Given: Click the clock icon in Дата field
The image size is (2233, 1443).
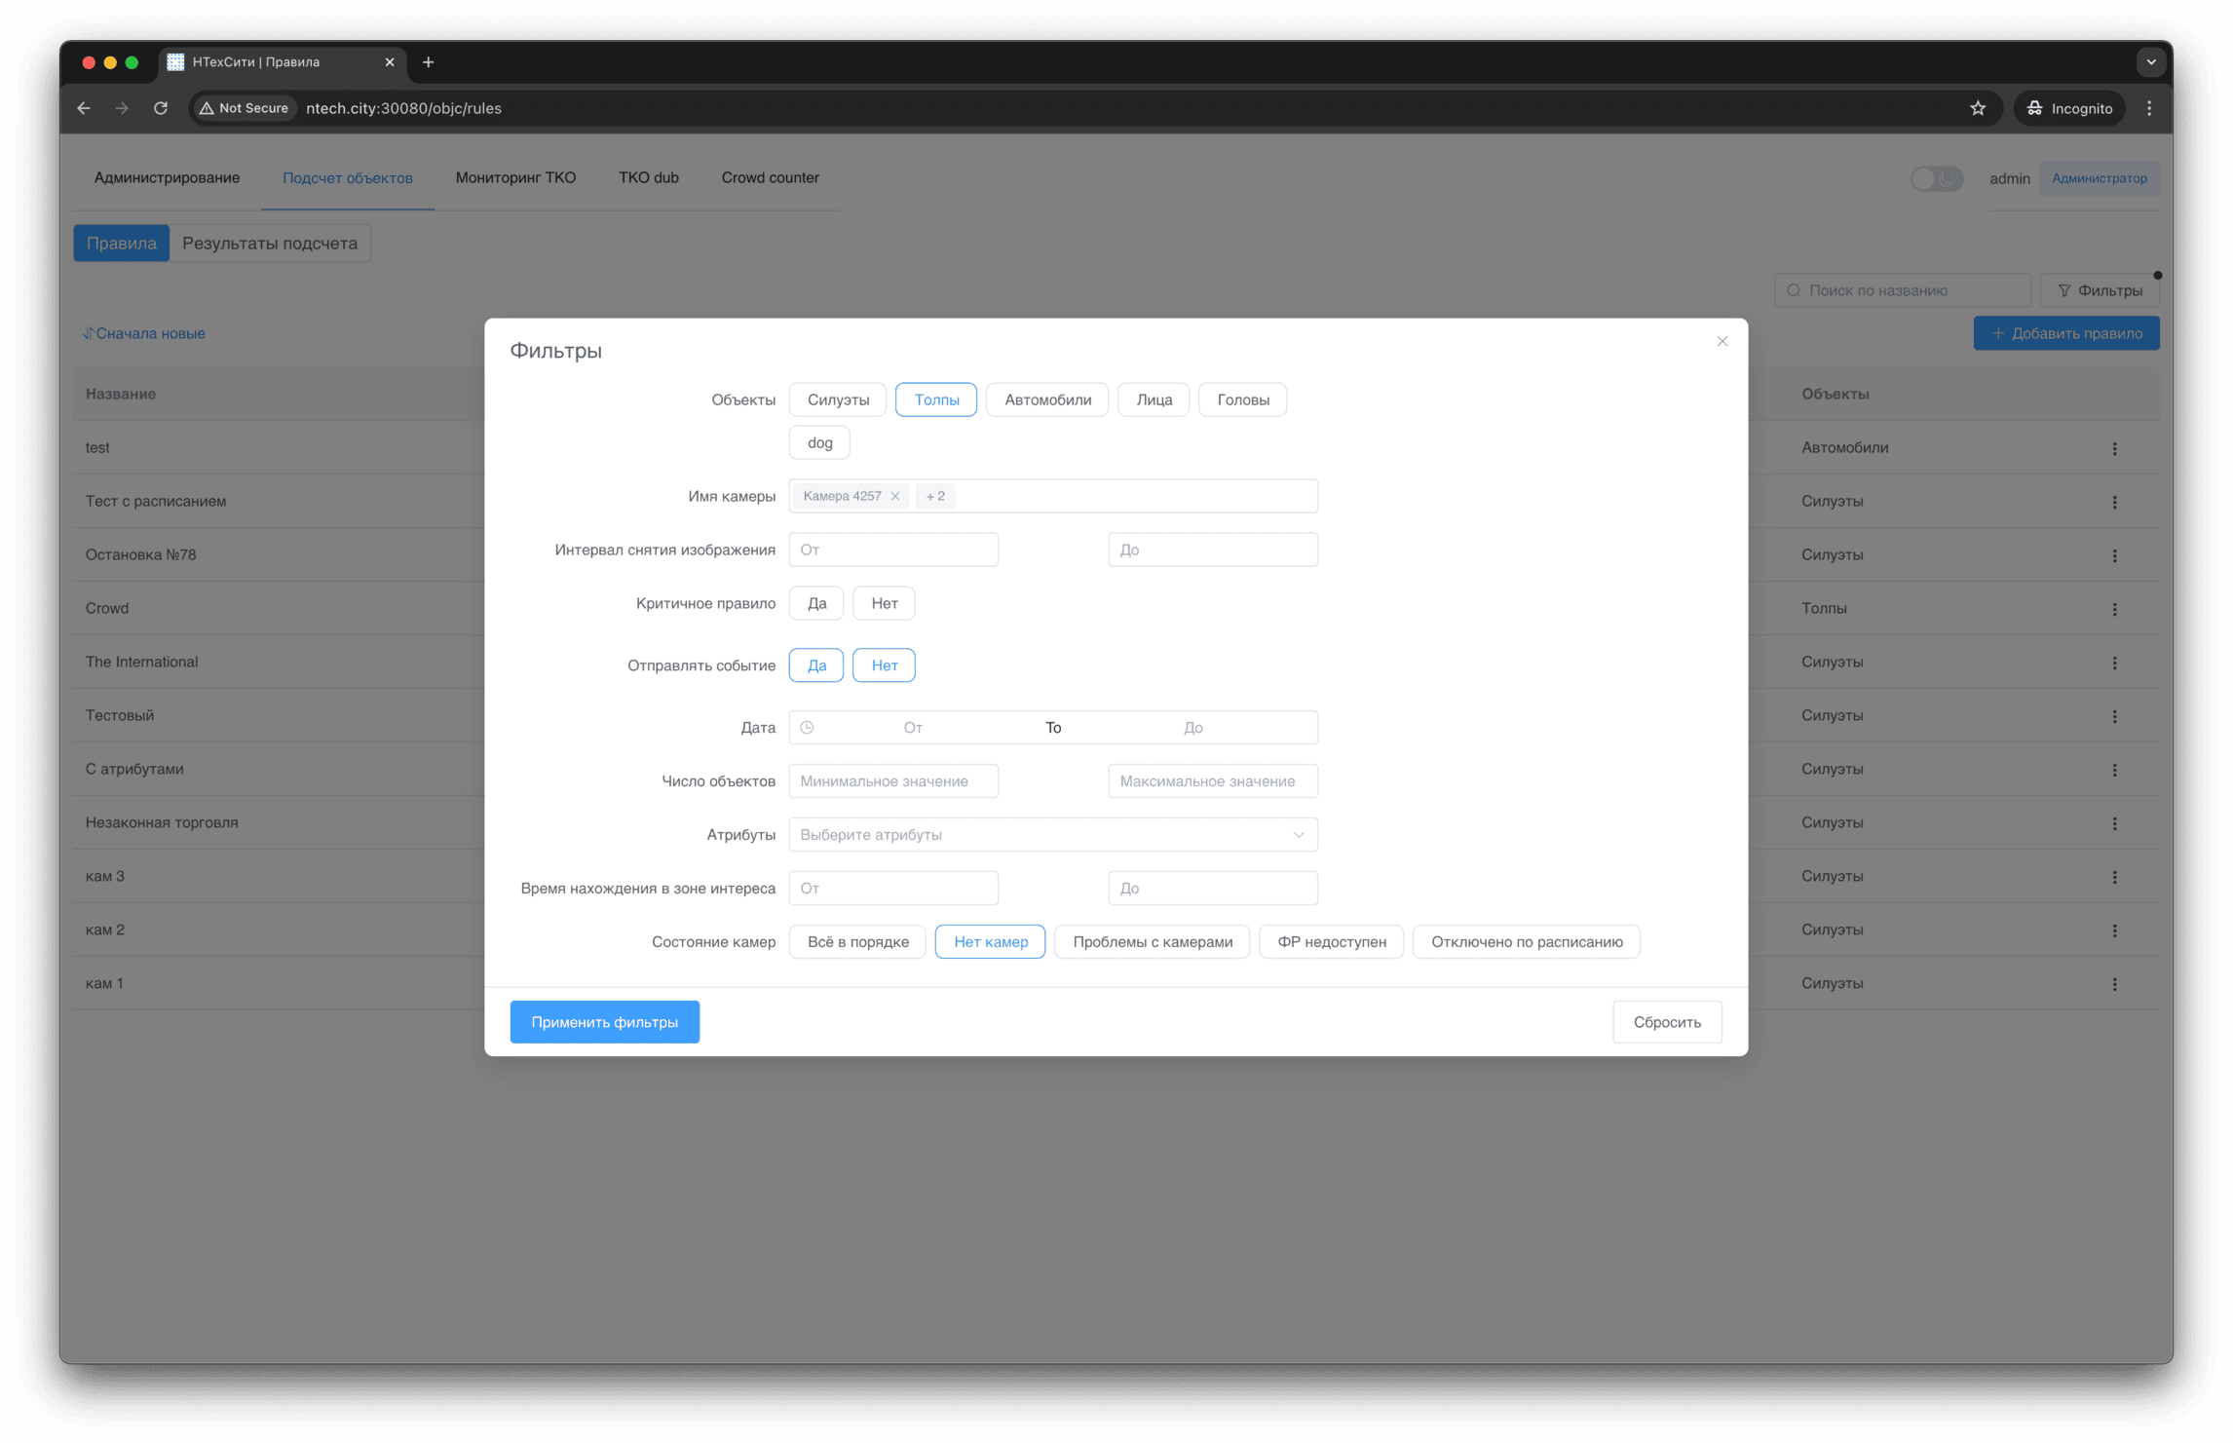Looking at the screenshot, I should point(807,727).
